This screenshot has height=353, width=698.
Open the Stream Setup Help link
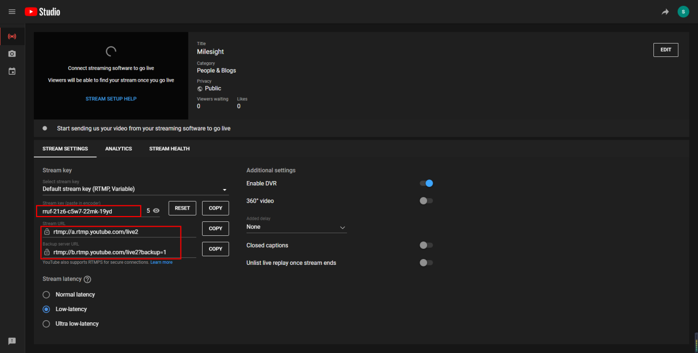pos(111,99)
